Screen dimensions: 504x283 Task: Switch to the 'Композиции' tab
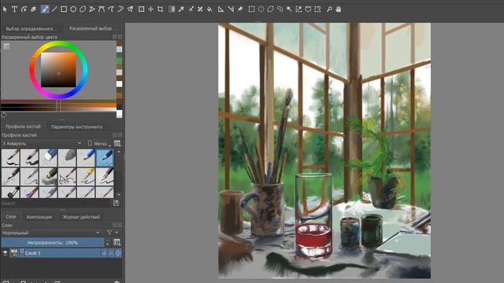pos(39,217)
